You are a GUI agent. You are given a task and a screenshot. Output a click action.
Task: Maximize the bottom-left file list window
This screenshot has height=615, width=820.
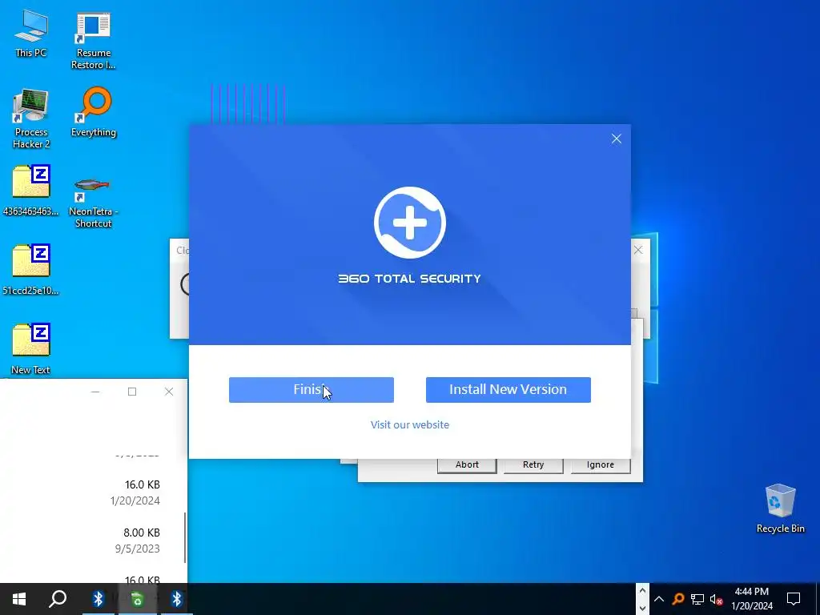[x=132, y=392]
